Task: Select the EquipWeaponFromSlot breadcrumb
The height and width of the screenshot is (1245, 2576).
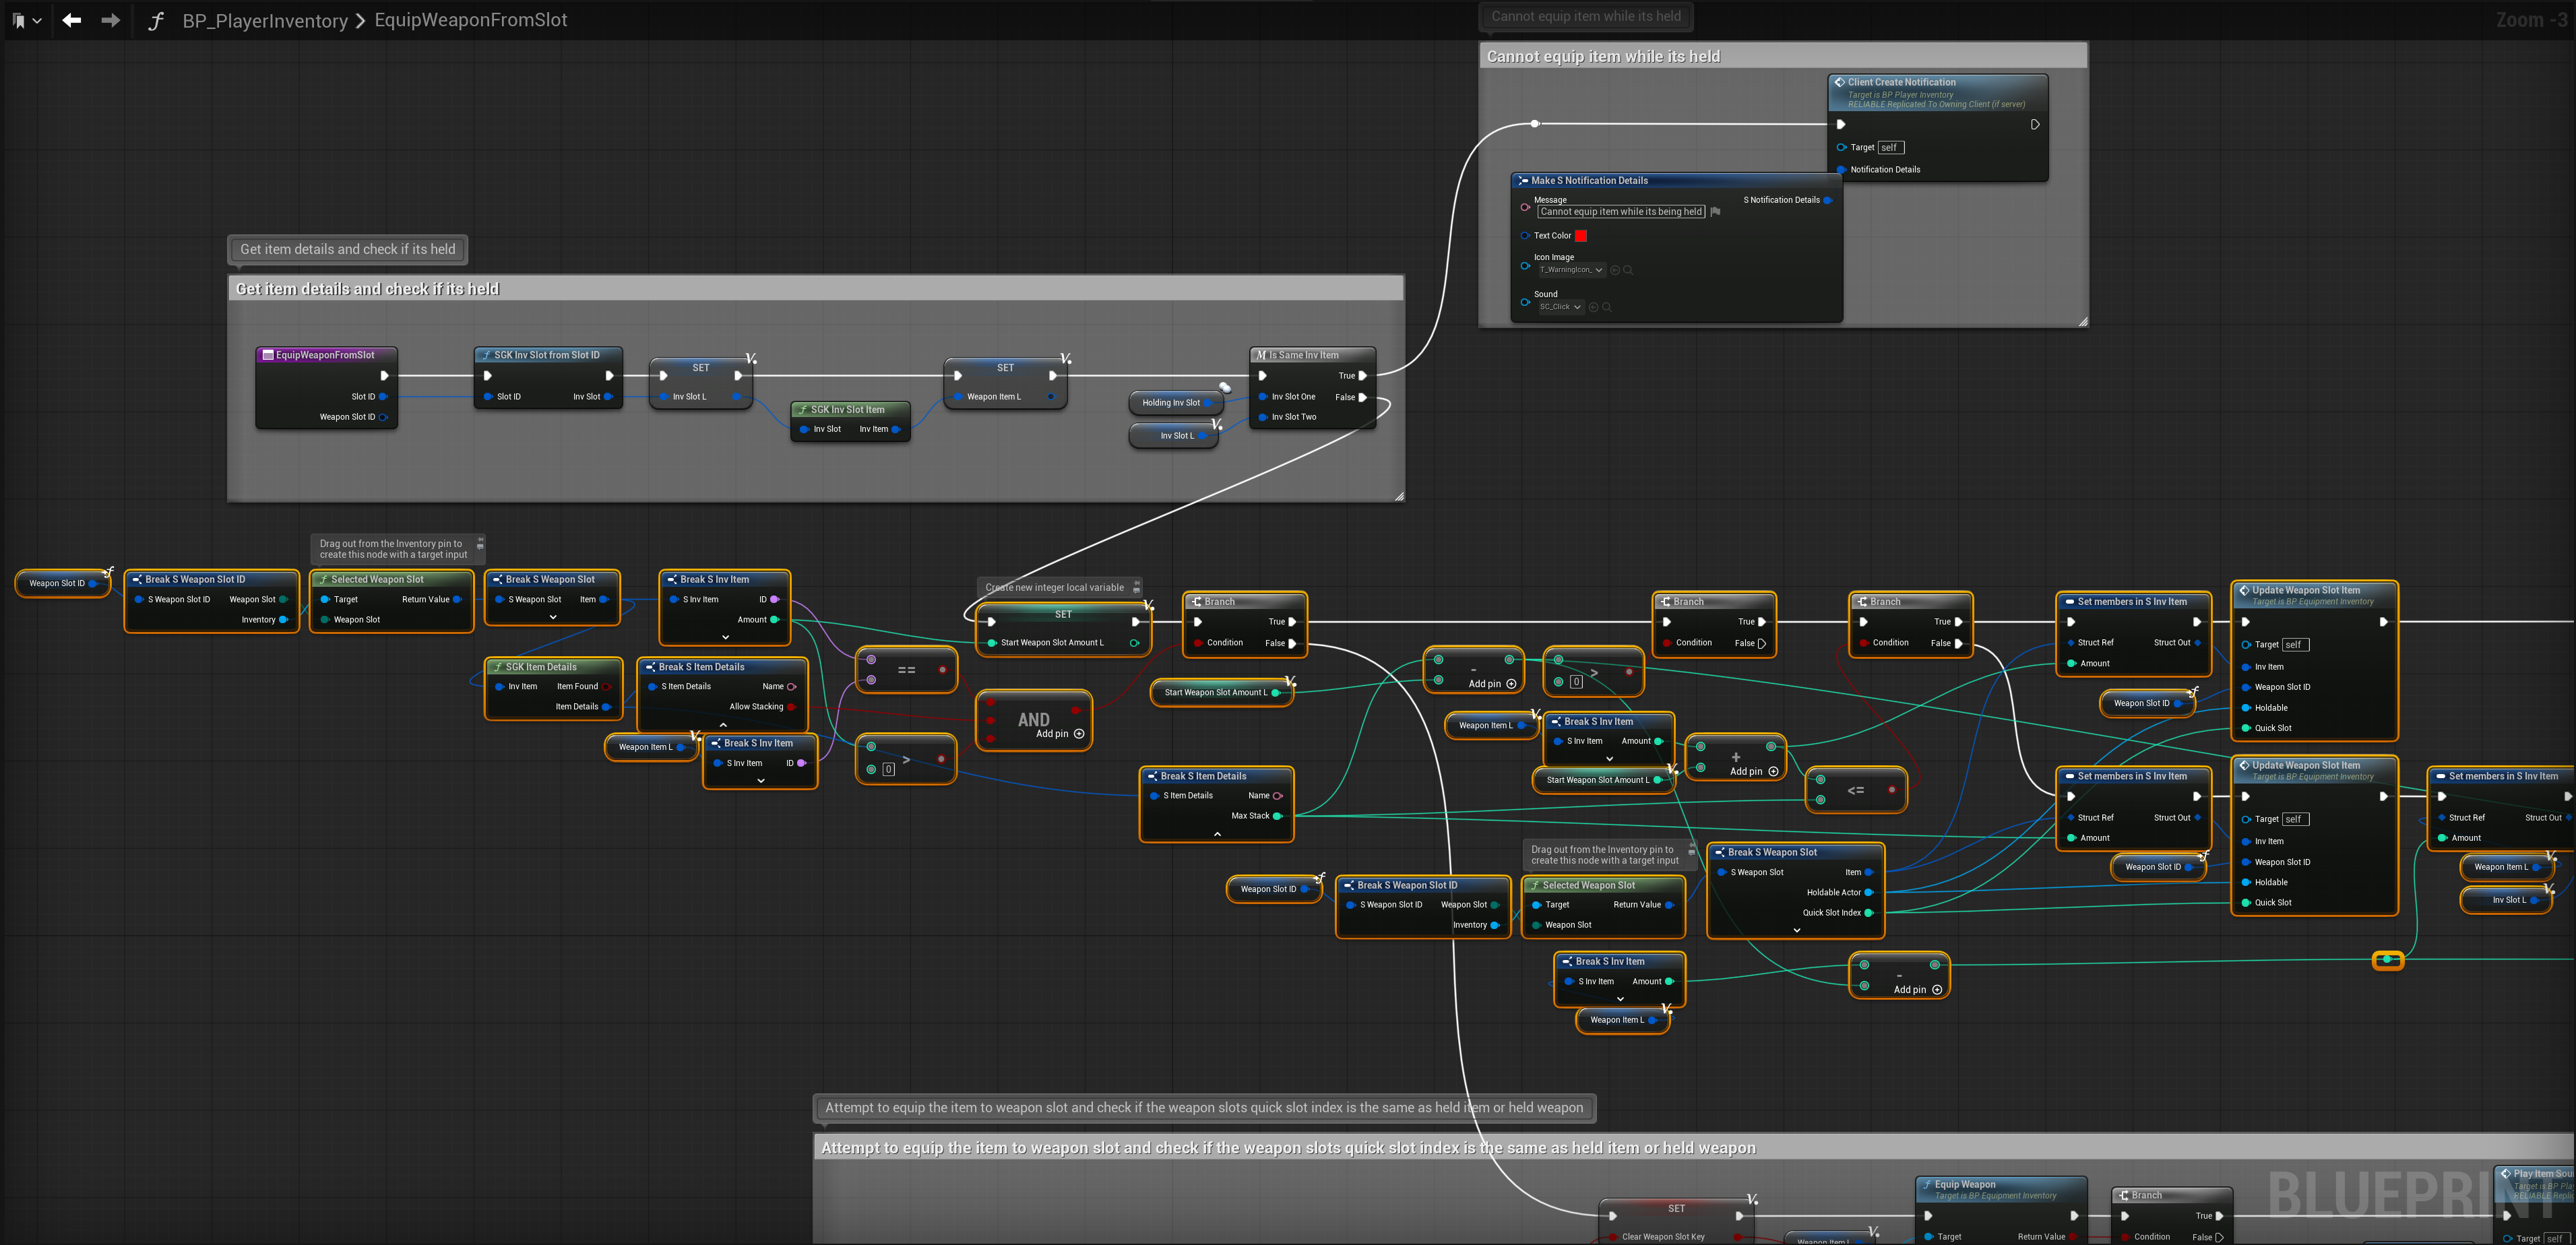Action: point(470,20)
